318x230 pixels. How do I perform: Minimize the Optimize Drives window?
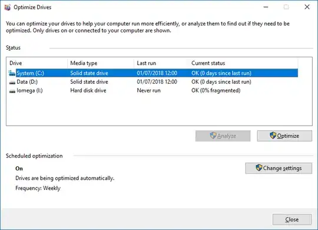pos(266,7)
